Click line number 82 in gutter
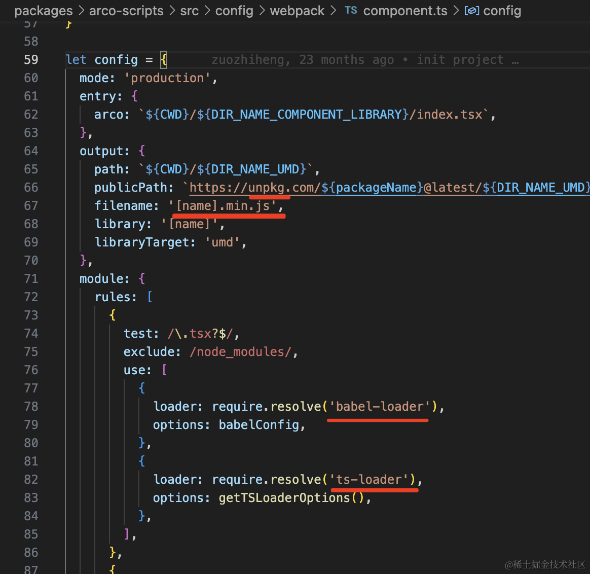Viewport: 590px width, 574px height. pyautogui.click(x=31, y=480)
